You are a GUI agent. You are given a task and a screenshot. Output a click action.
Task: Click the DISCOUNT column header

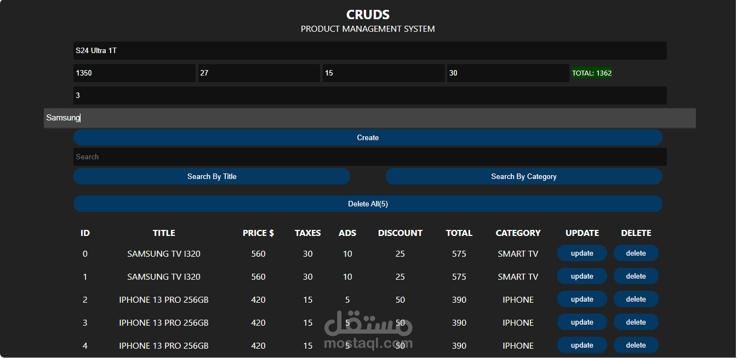point(400,233)
